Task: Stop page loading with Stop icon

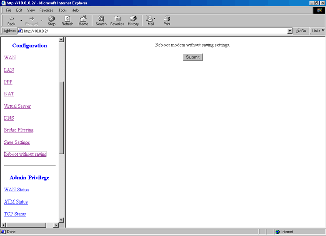Action: tap(51, 21)
